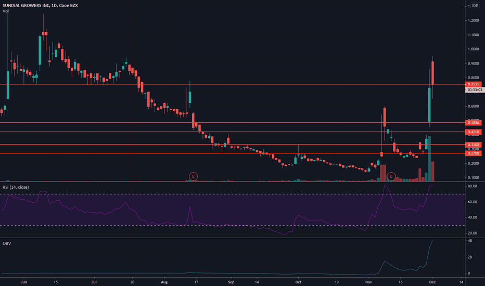Click the 0.2700 red price label

click(x=473, y=153)
